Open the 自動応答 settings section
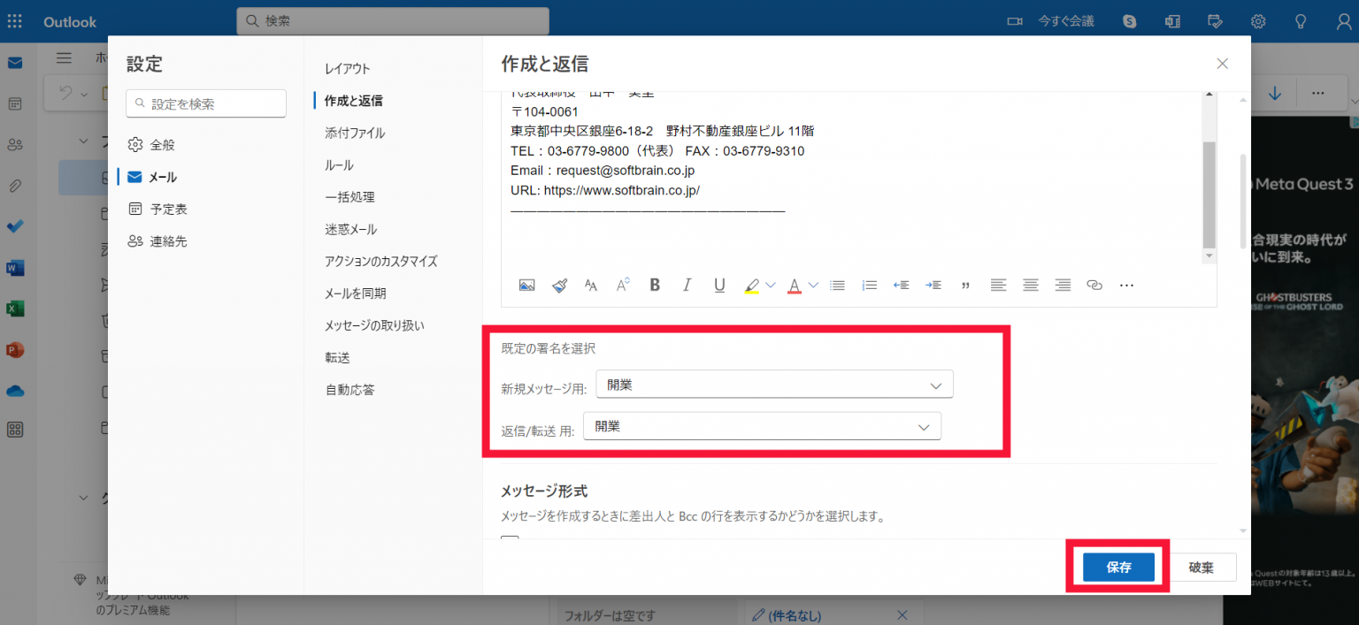The width and height of the screenshot is (1359, 625). (349, 390)
